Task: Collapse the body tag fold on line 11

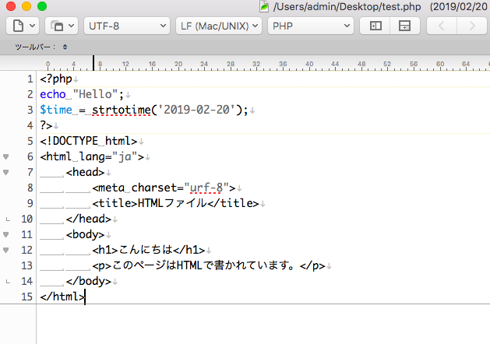Action: pyautogui.click(x=6, y=234)
